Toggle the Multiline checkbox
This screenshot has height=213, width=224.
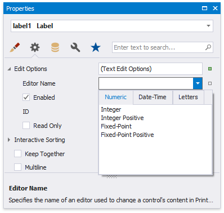(17, 167)
